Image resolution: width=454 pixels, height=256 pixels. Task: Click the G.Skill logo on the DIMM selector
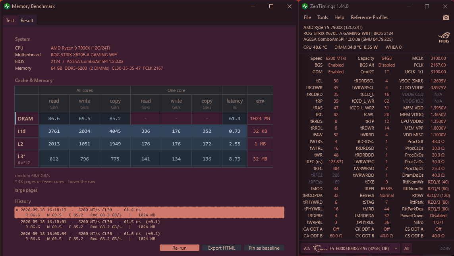tap(320, 248)
